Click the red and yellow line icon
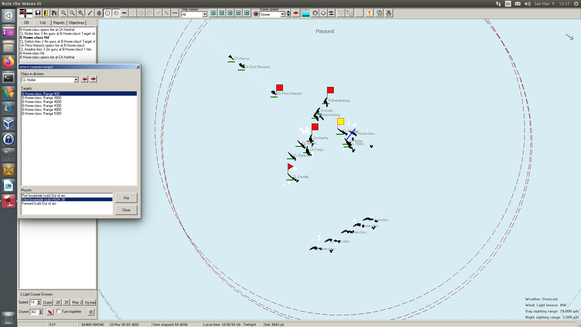The width and height of the screenshot is (581, 327). pos(158,13)
